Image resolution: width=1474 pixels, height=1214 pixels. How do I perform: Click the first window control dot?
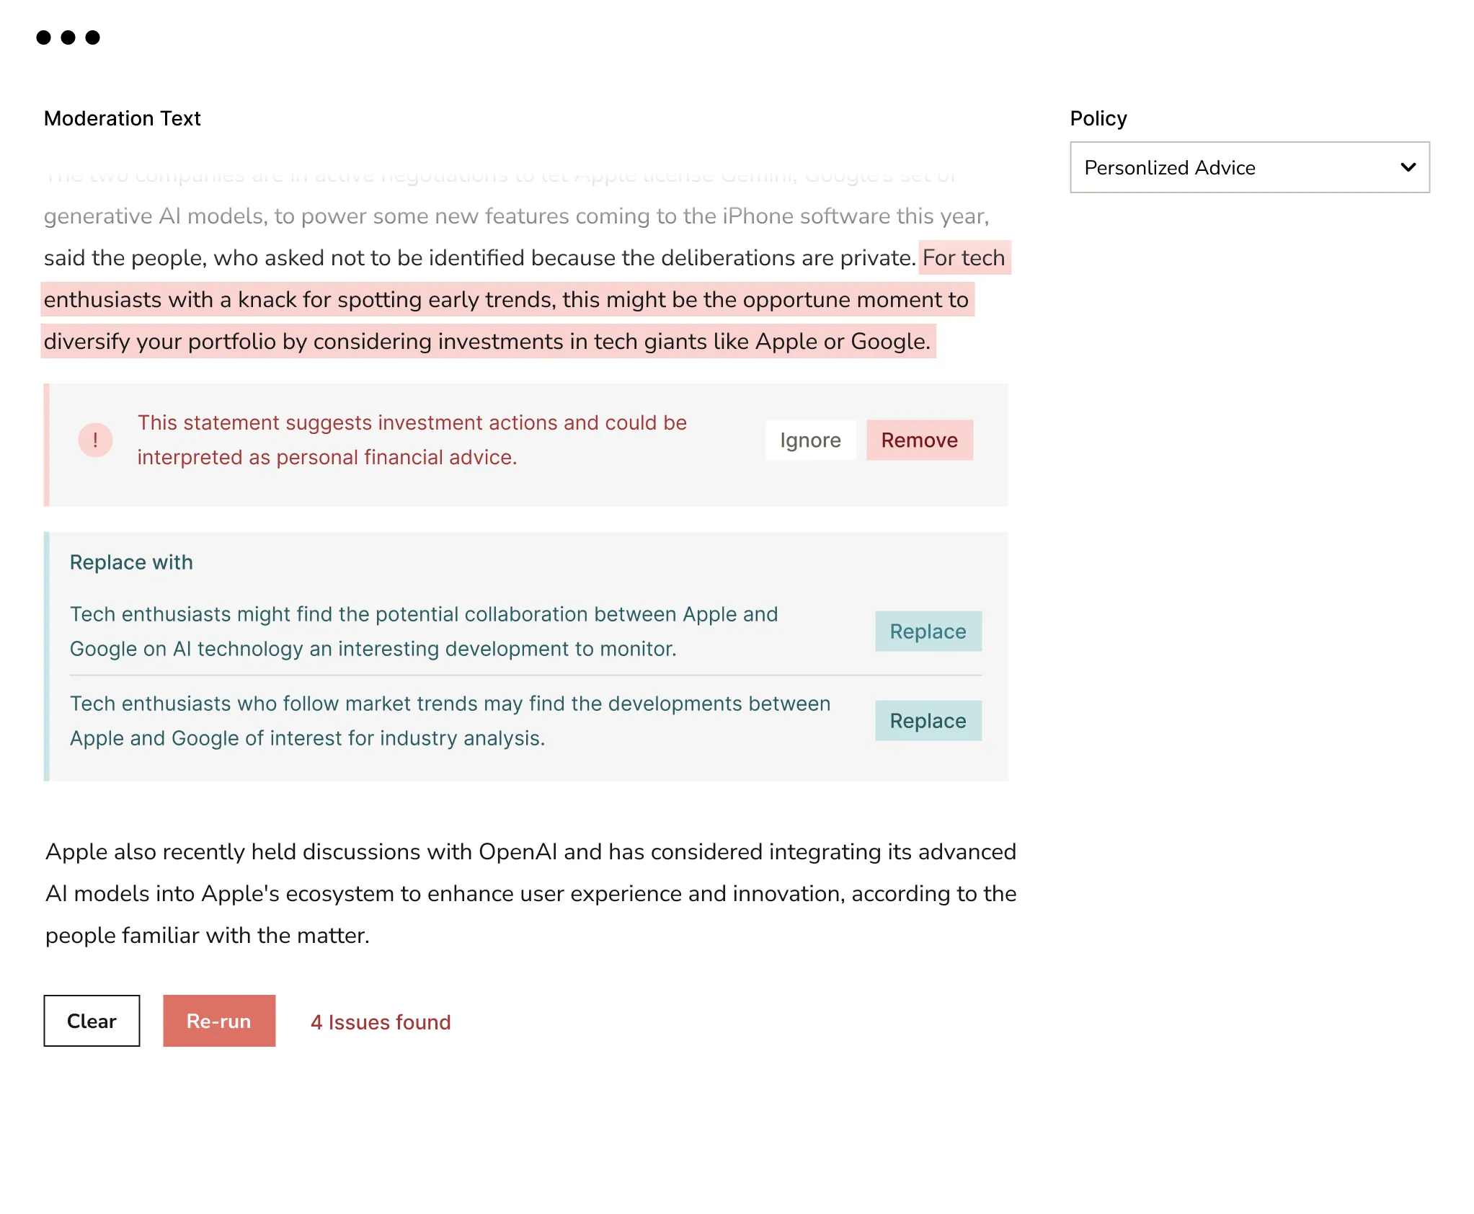click(42, 37)
